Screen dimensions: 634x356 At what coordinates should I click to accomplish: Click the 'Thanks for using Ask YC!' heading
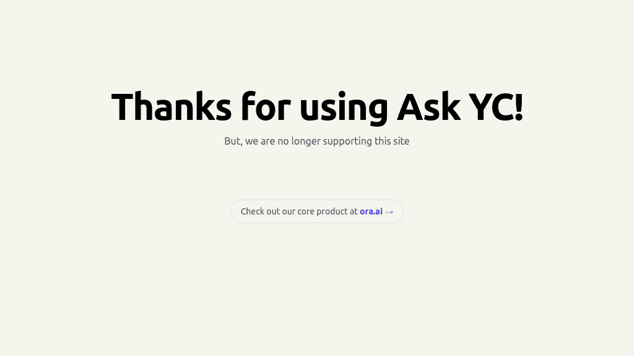[317, 106]
